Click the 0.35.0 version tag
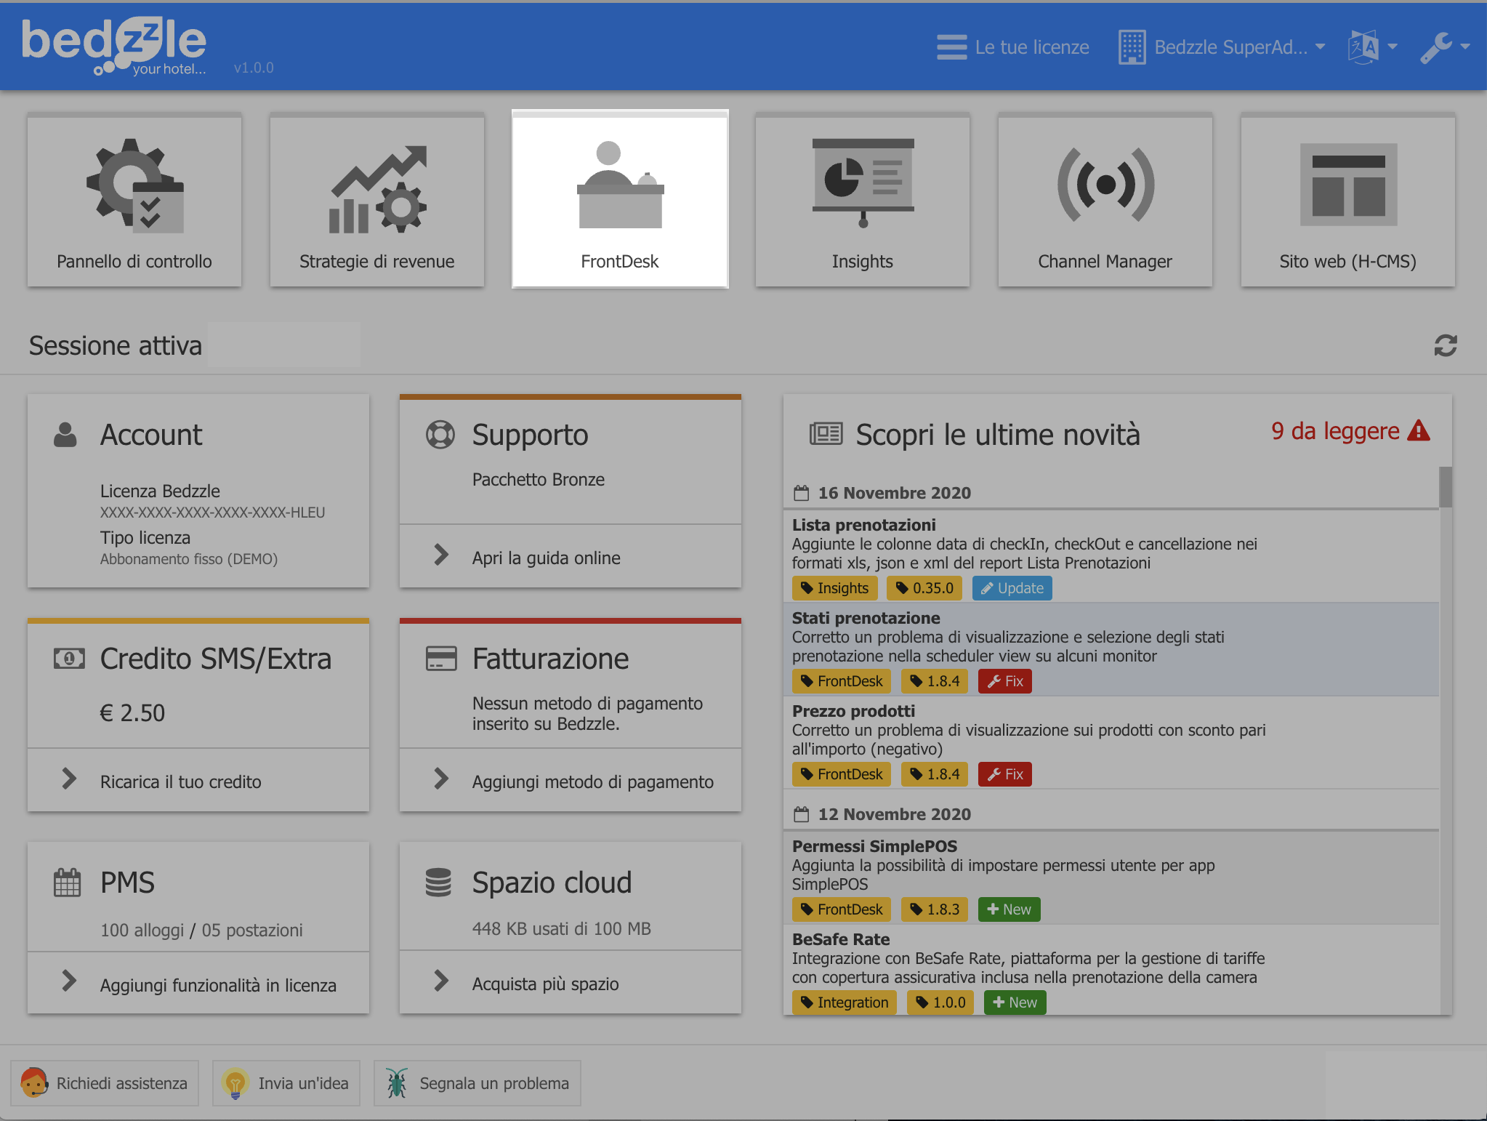The width and height of the screenshot is (1487, 1121). 924,588
